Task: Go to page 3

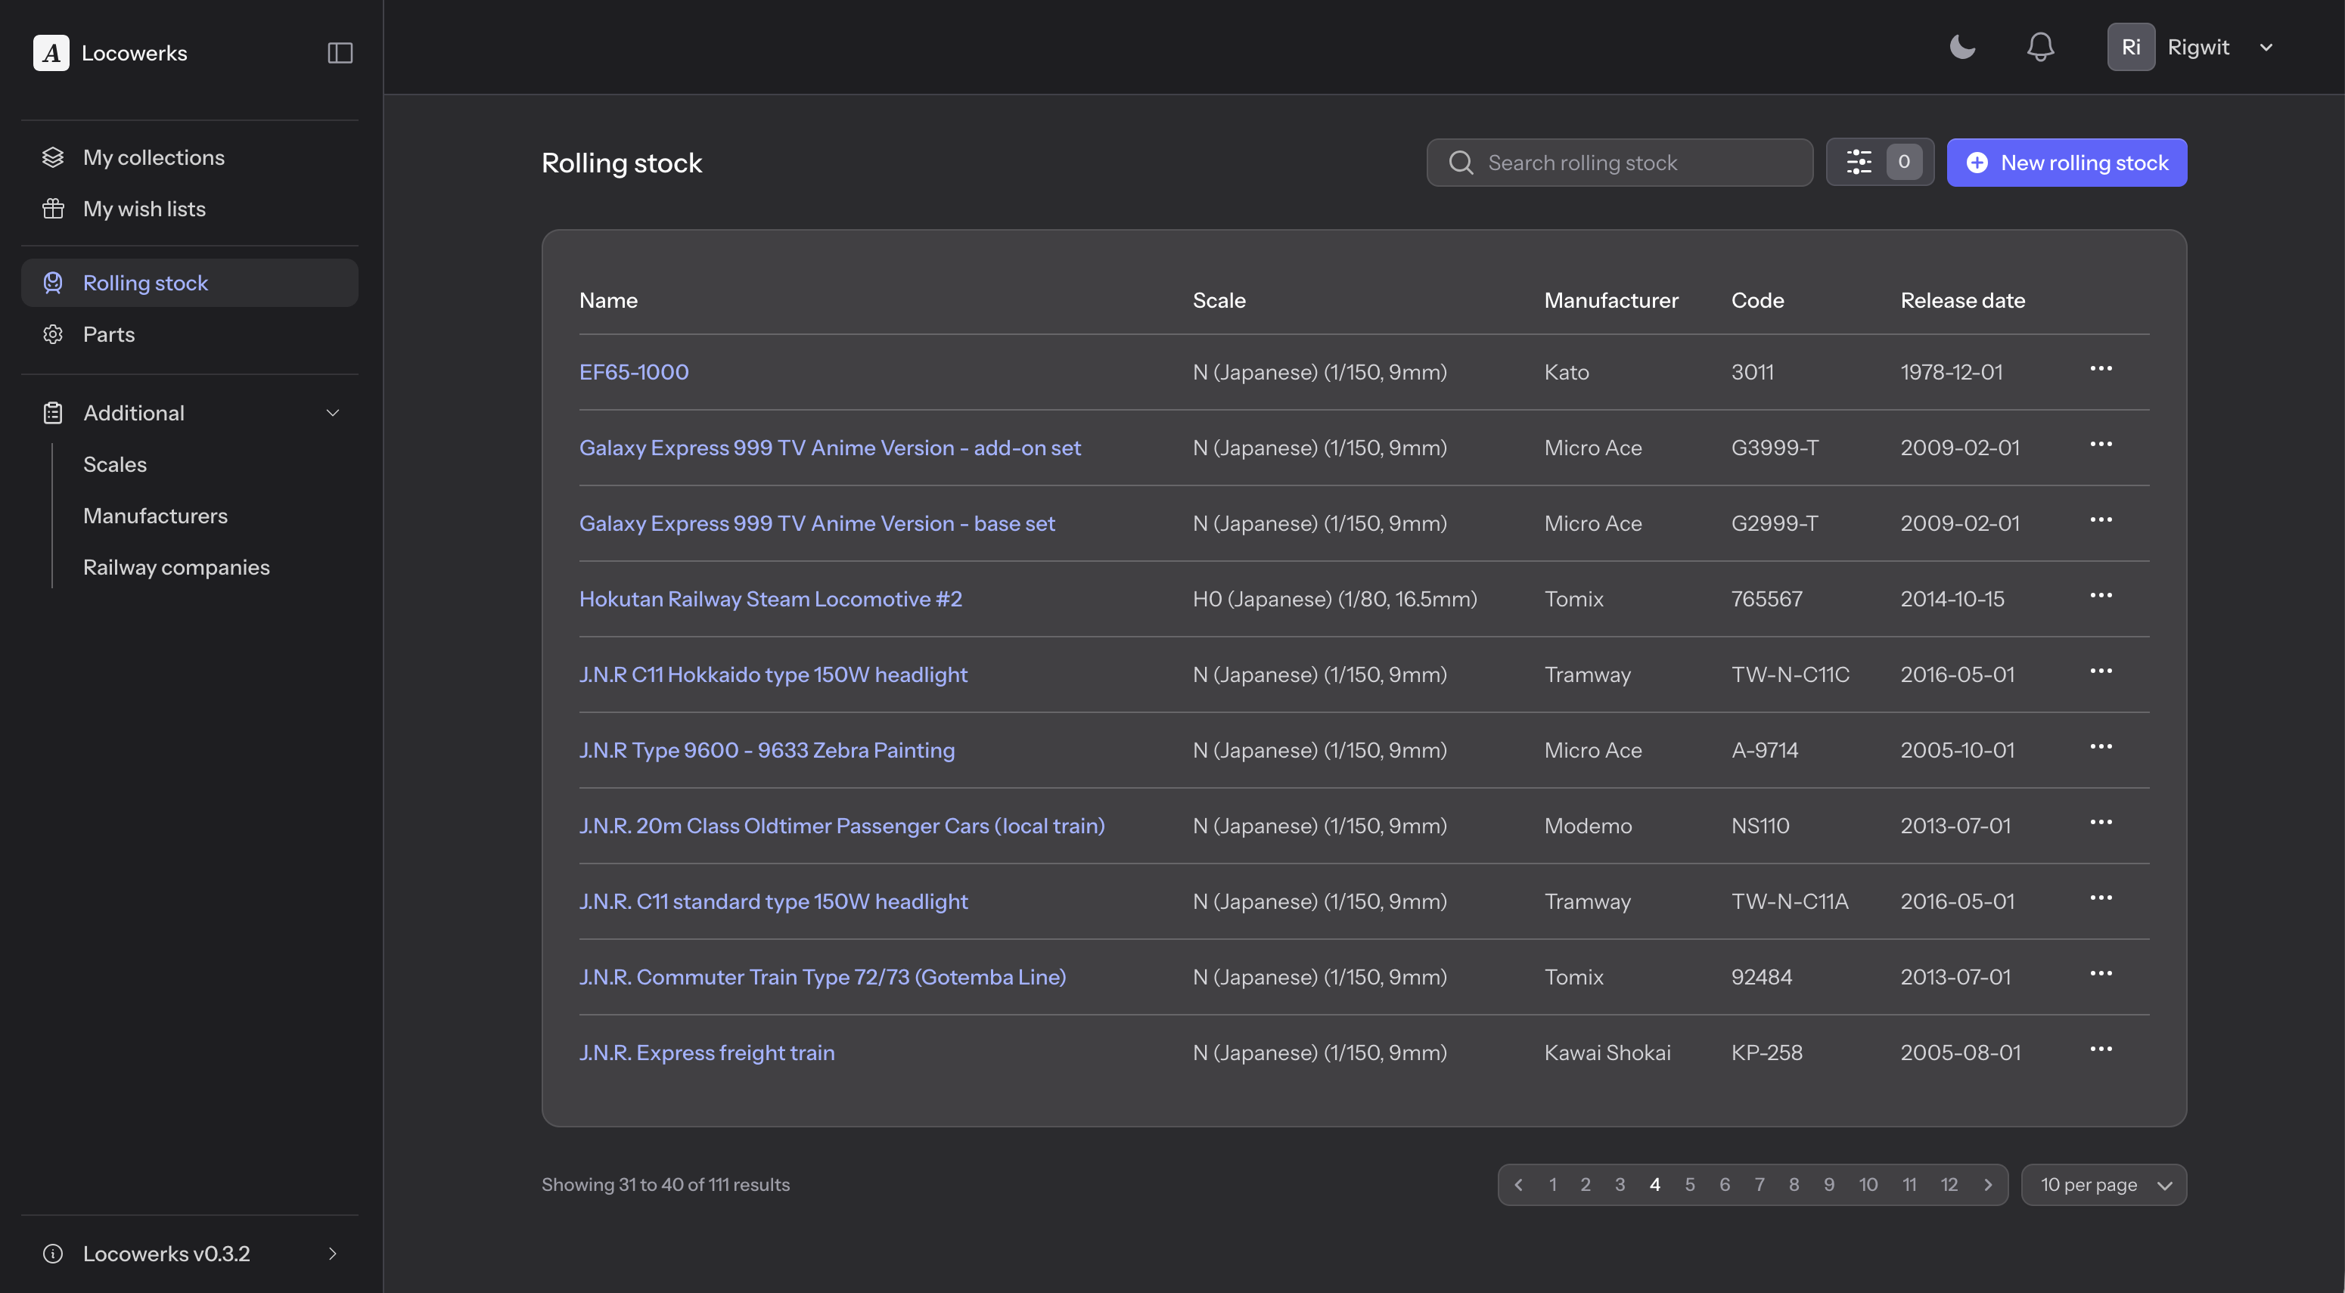Action: (x=1620, y=1185)
